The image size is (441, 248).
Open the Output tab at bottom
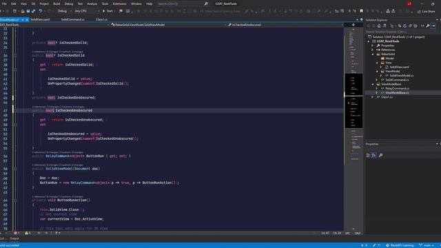point(14,239)
